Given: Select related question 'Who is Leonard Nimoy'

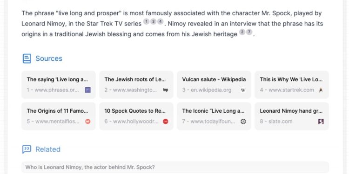Looking at the screenshot, I should tap(175, 168).
